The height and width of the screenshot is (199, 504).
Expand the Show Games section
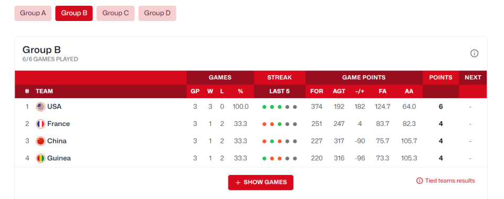(261, 182)
